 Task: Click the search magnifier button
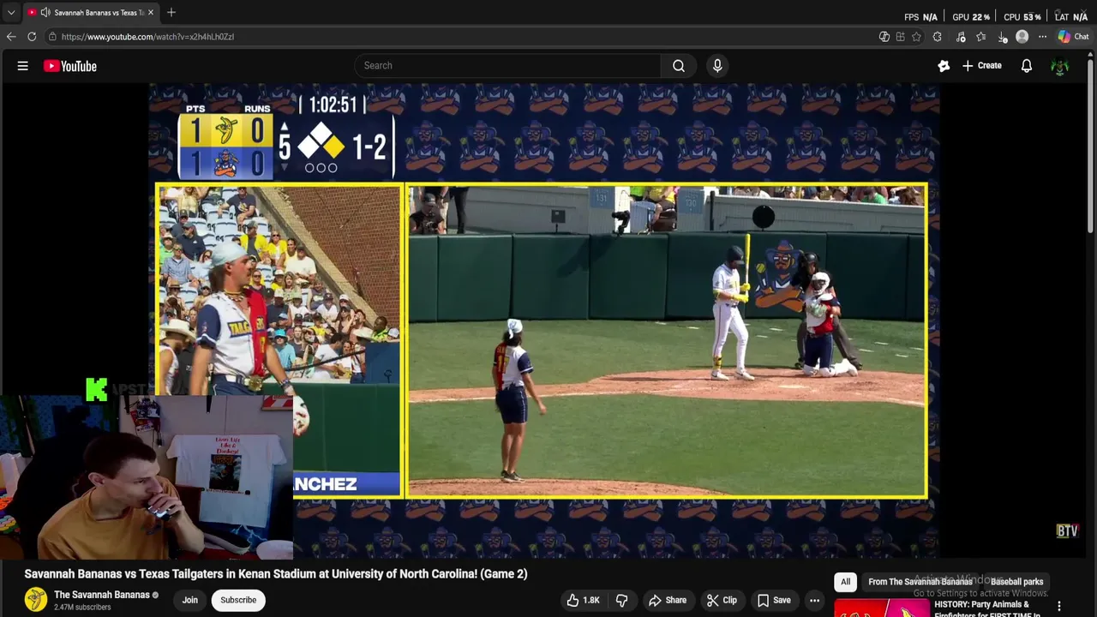[x=679, y=66]
